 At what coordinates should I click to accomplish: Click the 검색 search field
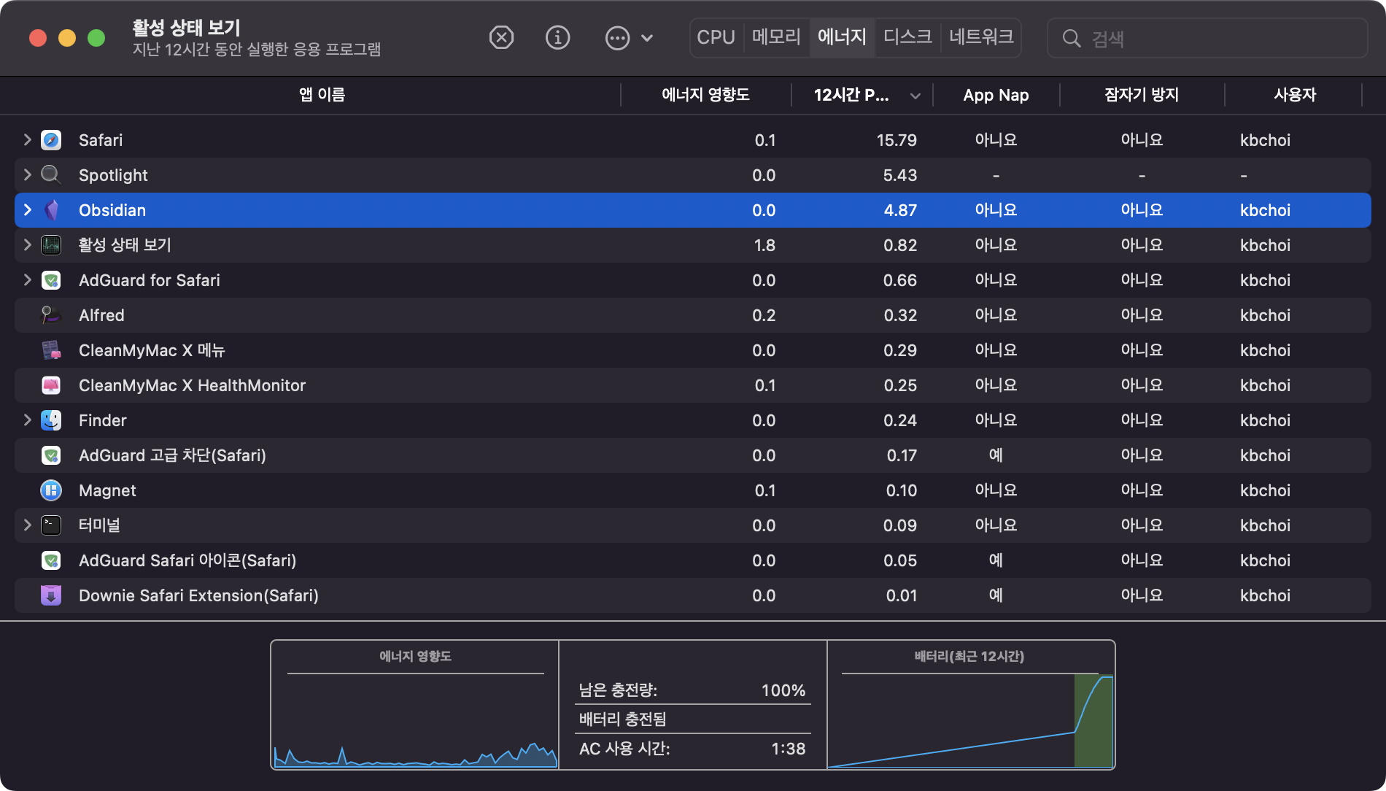(1207, 38)
